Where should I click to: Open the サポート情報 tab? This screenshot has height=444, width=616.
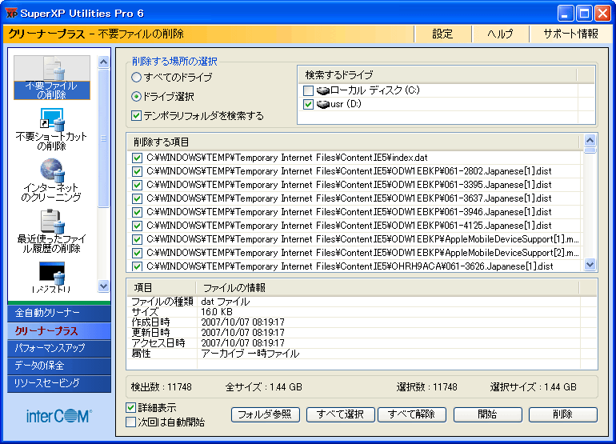(570, 34)
